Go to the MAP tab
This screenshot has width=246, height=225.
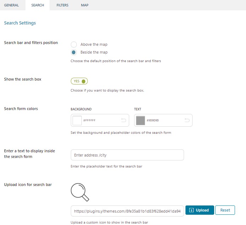point(85,5)
